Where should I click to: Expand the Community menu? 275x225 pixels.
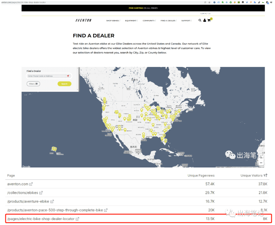(149, 21)
